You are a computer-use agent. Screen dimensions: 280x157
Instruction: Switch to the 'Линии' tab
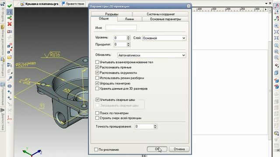click(129, 19)
